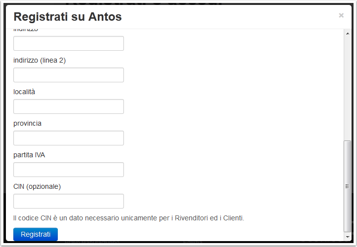357x247 pixels.
Task: Click the empty scrollbar track above the thumb
Action: tap(348, 89)
